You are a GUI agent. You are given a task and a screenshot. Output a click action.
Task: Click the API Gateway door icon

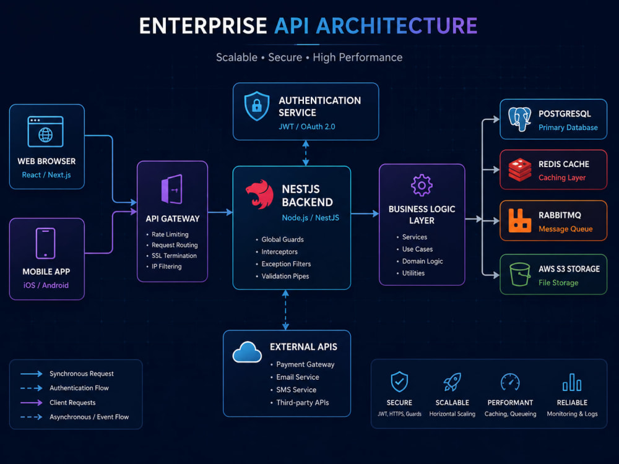pyautogui.click(x=172, y=189)
